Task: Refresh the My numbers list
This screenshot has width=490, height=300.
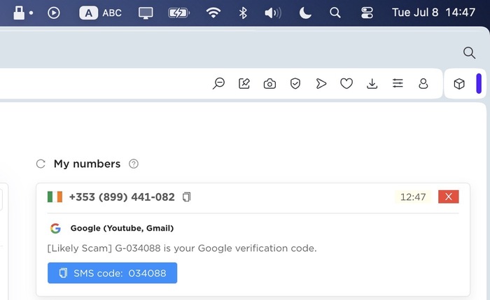Action: tap(41, 164)
